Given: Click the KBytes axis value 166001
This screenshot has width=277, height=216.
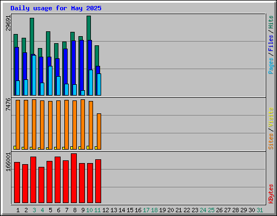Looking at the screenshot, I should tap(8, 162).
